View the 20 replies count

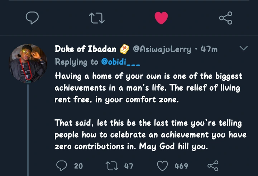[x=78, y=166]
